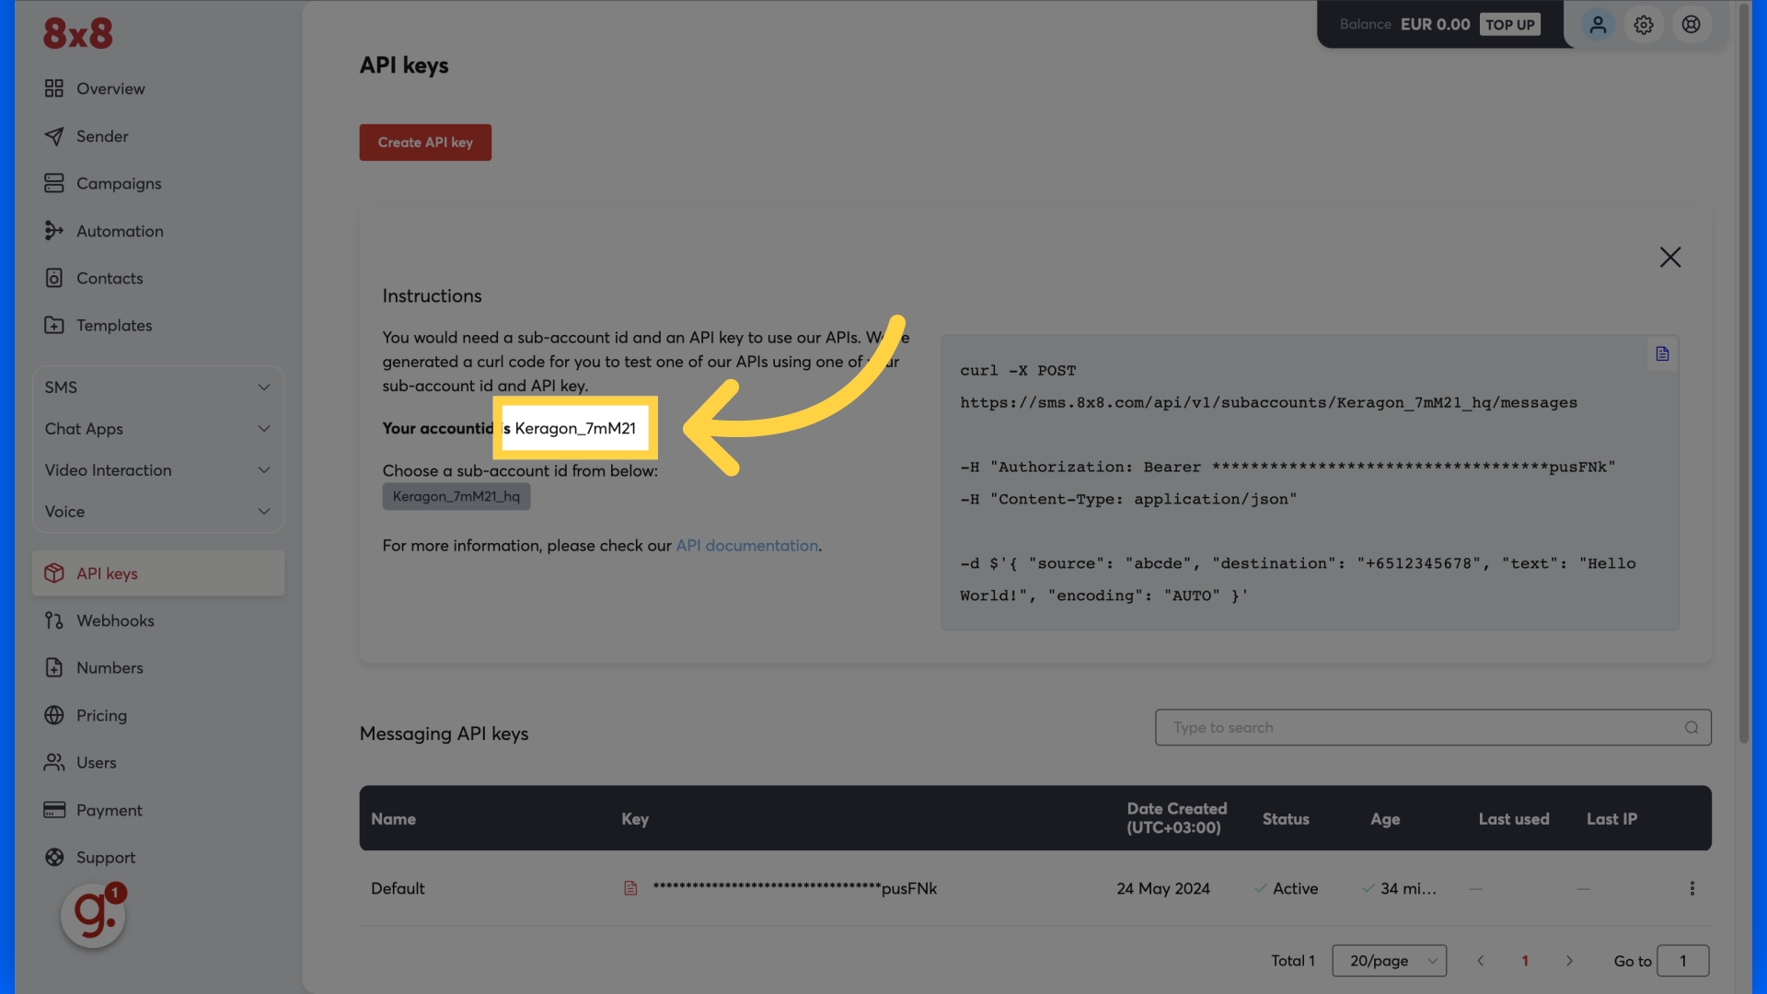Close the Instructions panel
1767x994 pixels.
pos(1670,257)
